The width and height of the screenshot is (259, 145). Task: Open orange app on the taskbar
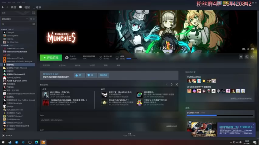coord(43,142)
